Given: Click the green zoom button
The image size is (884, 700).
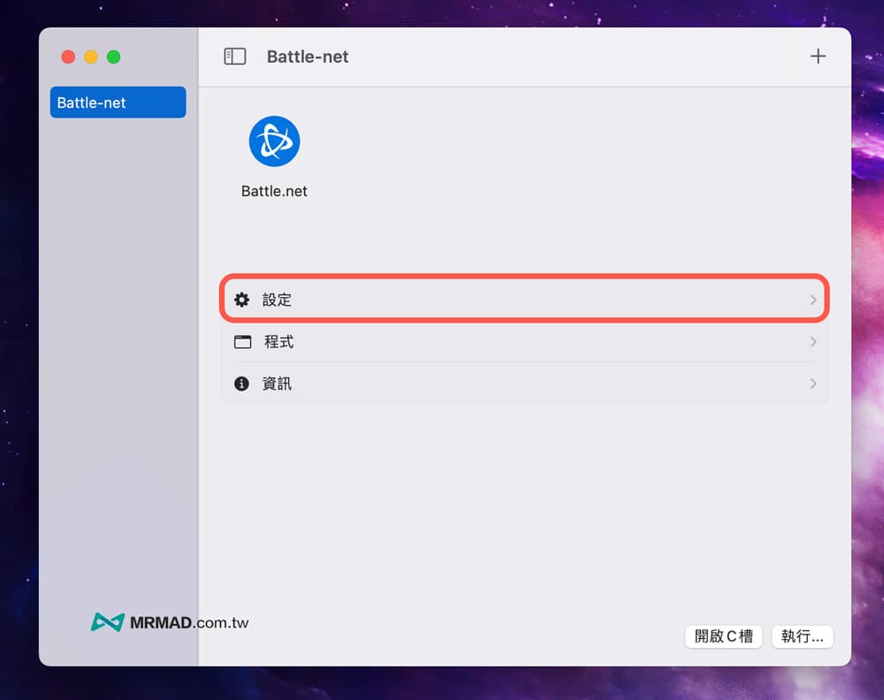Looking at the screenshot, I should pos(113,57).
